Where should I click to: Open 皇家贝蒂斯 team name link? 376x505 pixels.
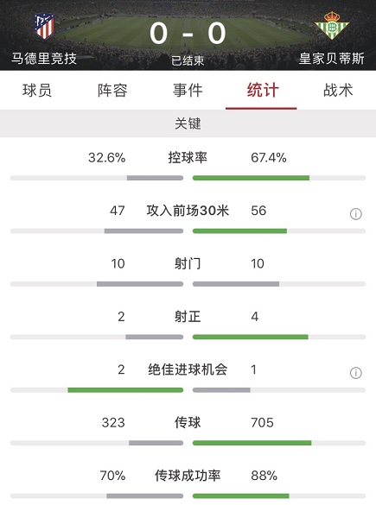(332, 59)
